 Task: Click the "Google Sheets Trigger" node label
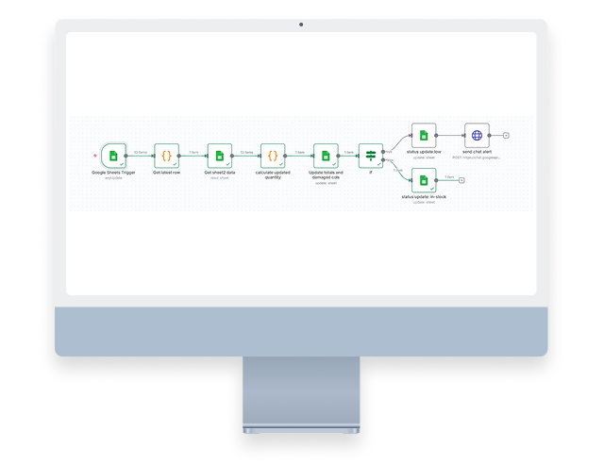click(x=113, y=173)
